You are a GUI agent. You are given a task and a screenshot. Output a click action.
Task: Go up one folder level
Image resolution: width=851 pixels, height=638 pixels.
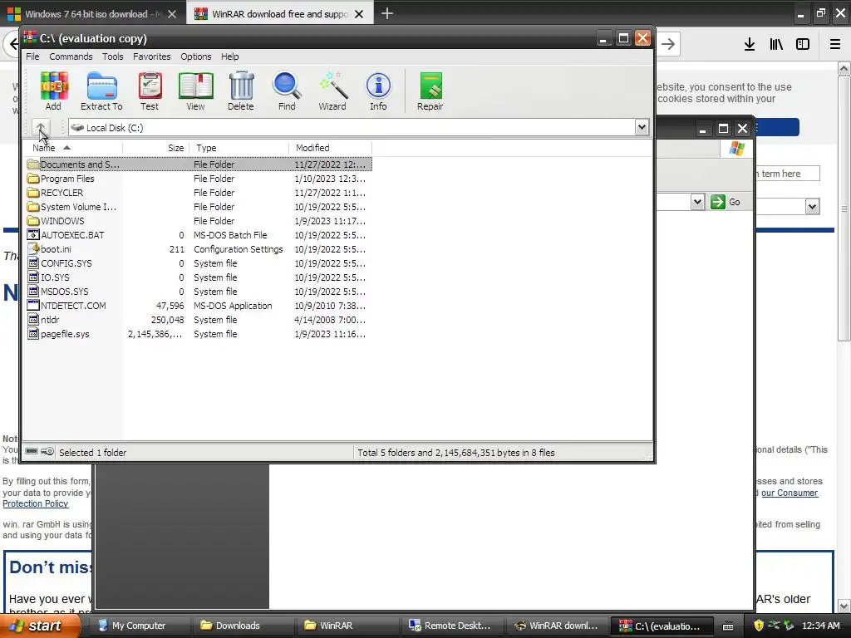coord(41,128)
